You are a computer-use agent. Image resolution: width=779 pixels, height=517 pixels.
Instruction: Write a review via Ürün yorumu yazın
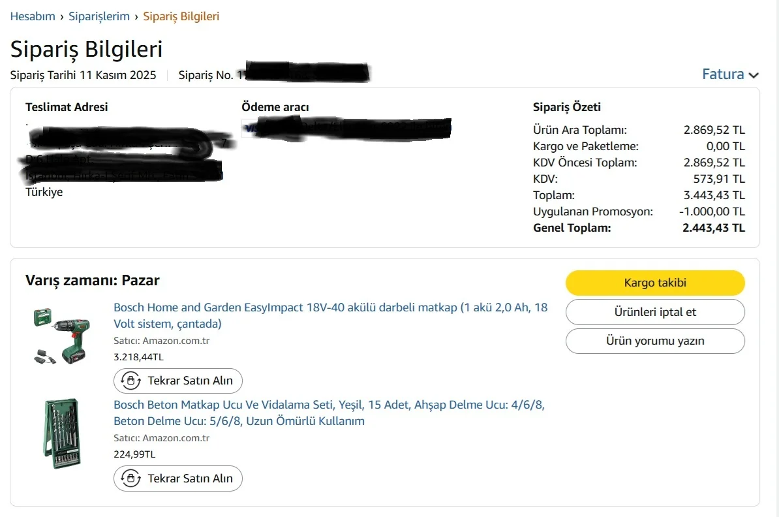tap(655, 341)
